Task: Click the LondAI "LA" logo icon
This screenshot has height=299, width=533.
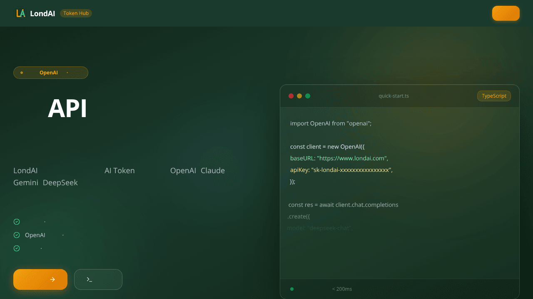Action: point(20,13)
